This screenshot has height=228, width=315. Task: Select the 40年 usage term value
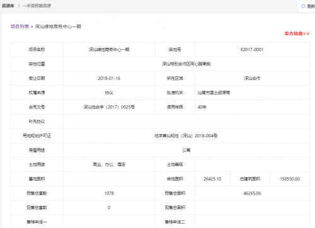(x=202, y=107)
